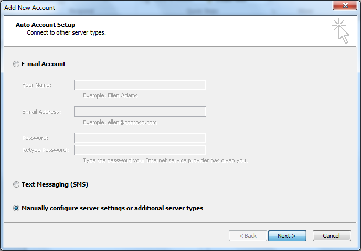The width and height of the screenshot is (361, 251).
Task: Select Manually configure server settings radio button
Action: [16, 208]
